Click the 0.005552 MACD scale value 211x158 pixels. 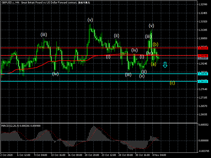(x=204, y=125)
